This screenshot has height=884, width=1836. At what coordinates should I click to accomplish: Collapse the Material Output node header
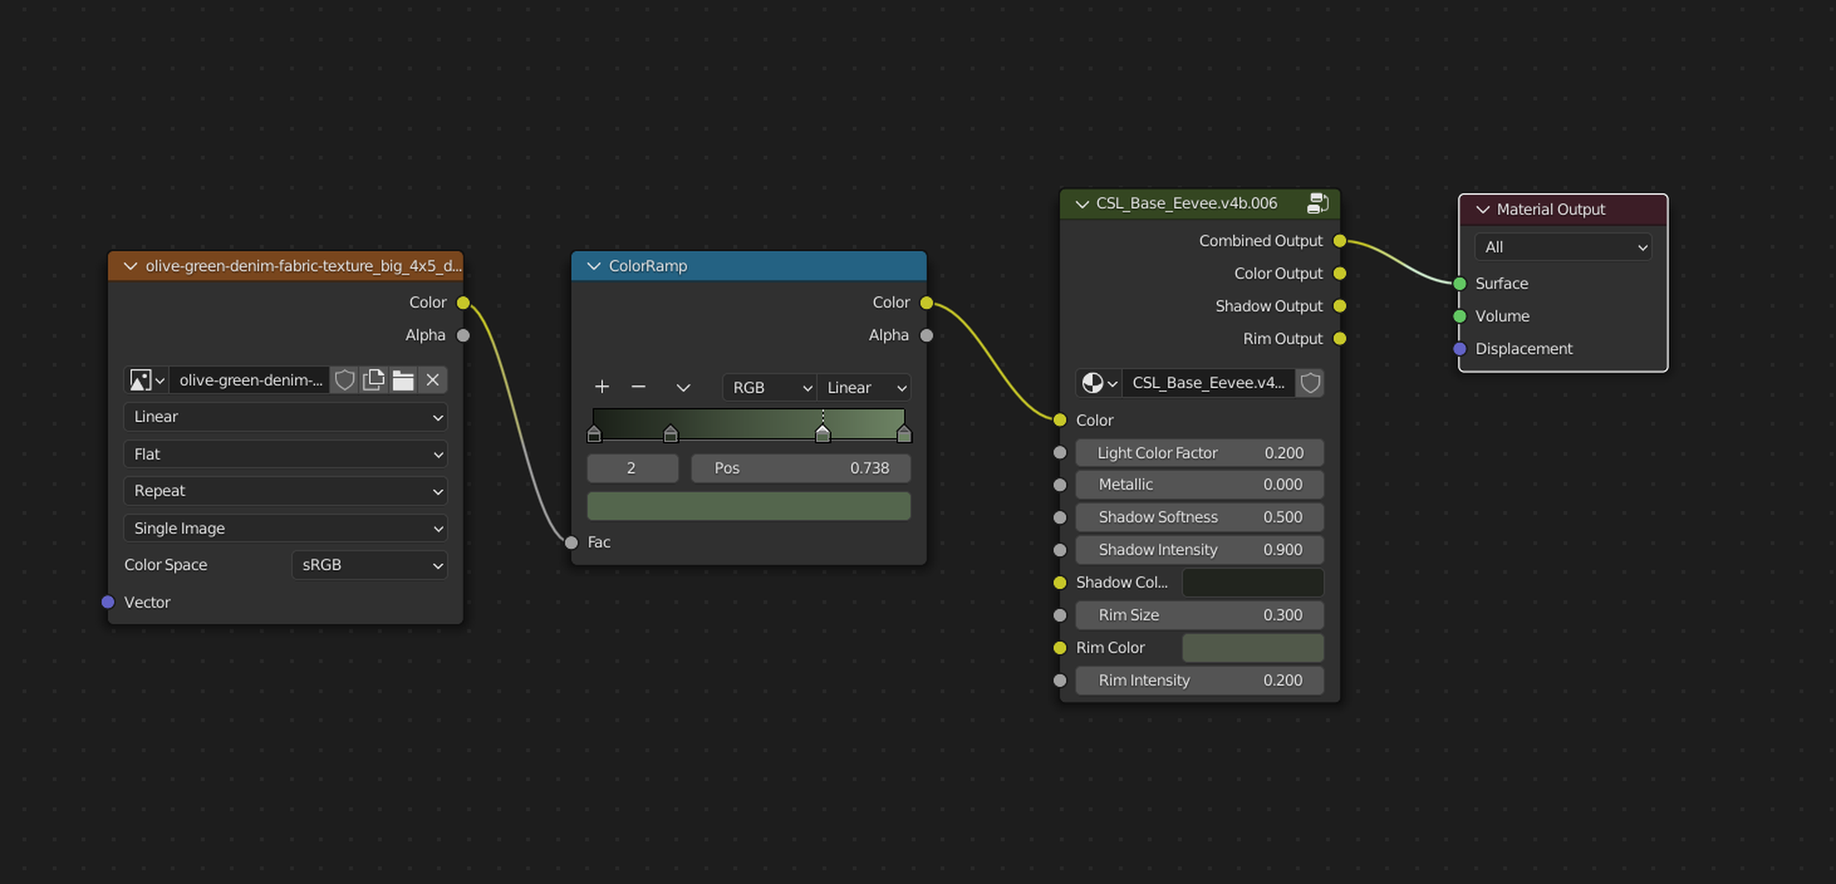point(1482,209)
